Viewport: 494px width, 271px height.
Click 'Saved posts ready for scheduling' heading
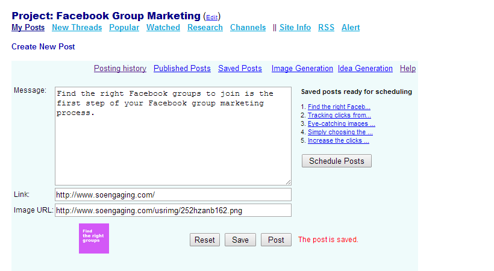(x=356, y=92)
